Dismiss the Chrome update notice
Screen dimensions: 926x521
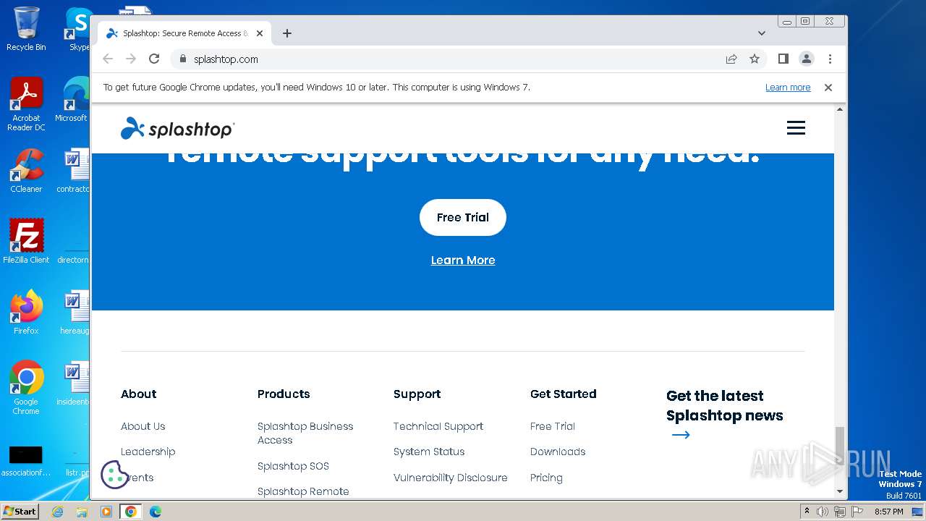(828, 88)
